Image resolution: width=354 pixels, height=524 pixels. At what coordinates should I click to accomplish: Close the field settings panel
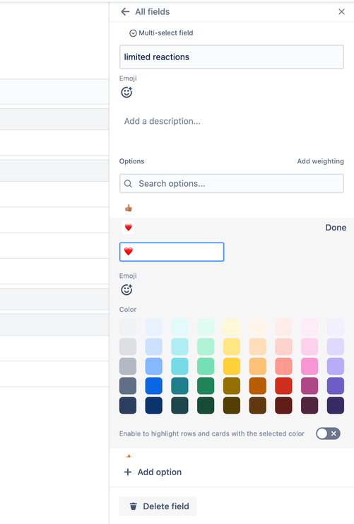(341, 12)
